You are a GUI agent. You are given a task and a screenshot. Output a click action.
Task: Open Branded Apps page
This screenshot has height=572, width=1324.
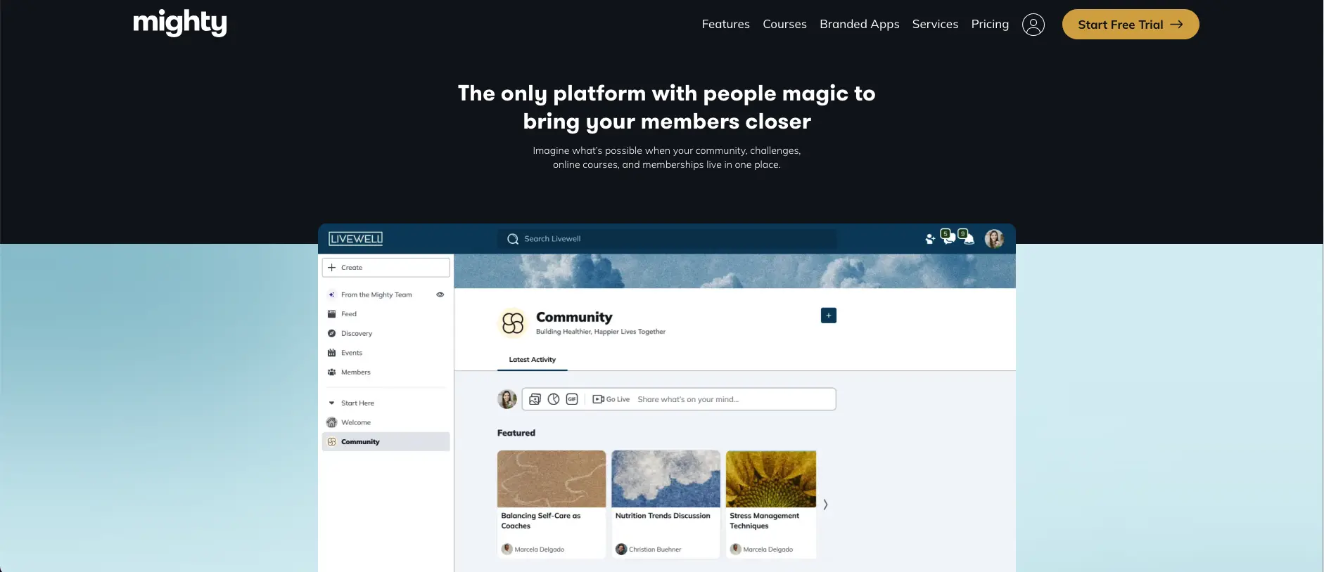[859, 24]
